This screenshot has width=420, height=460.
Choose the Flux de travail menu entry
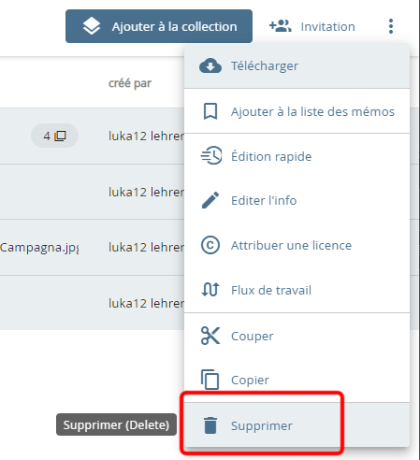coord(297,290)
